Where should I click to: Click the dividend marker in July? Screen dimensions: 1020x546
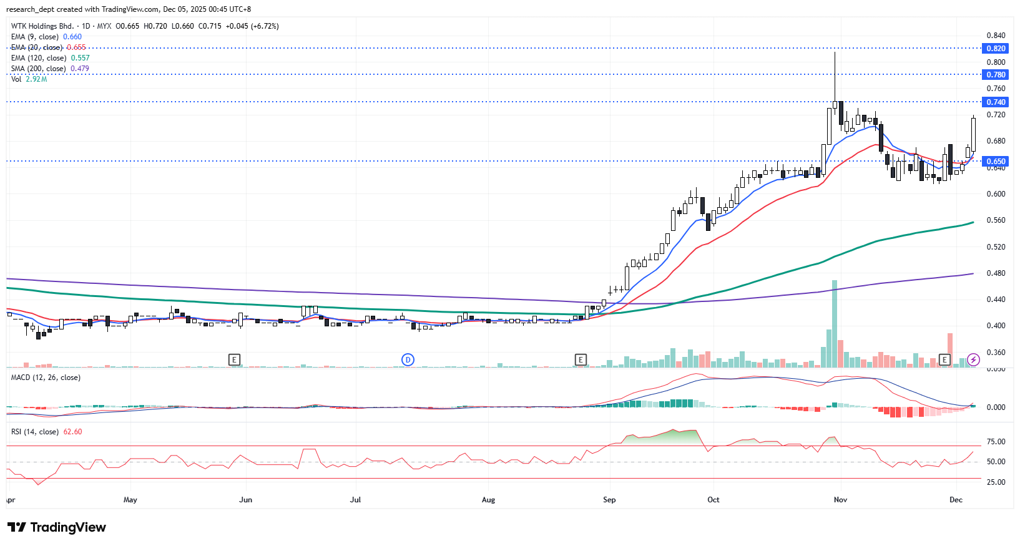(408, 359)
